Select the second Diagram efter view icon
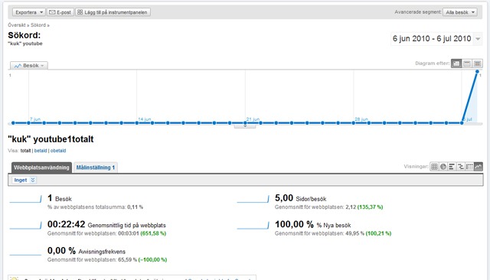This screenshot has height=280, width=490. (x=467, y=63)
